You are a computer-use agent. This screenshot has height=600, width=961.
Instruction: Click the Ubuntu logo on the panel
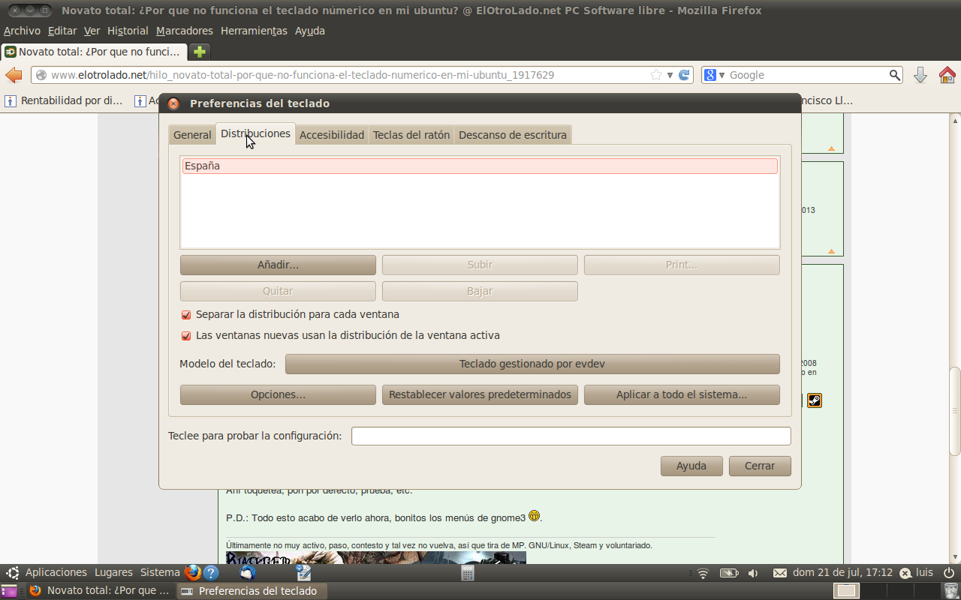tap(12, 573)
